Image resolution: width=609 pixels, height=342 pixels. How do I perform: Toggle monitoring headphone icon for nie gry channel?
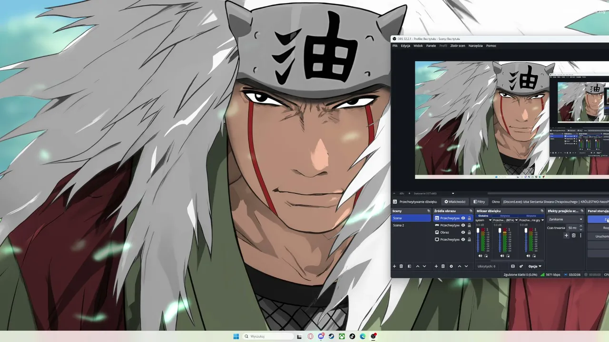click(x=534, y=256)
